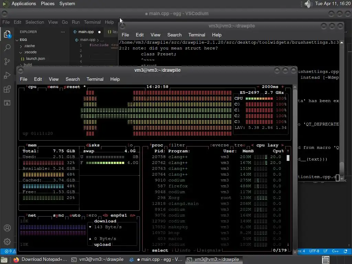The width and height of the screenshot is (352, 264).
Task: Open File menu in back terminal window
Action: tap(125, 35)
